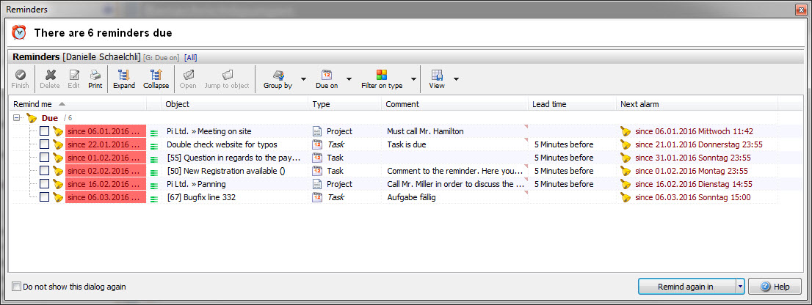Click the Group by toolbar icon
Viewport: 812px width, 305px height.
click(278, 75)
